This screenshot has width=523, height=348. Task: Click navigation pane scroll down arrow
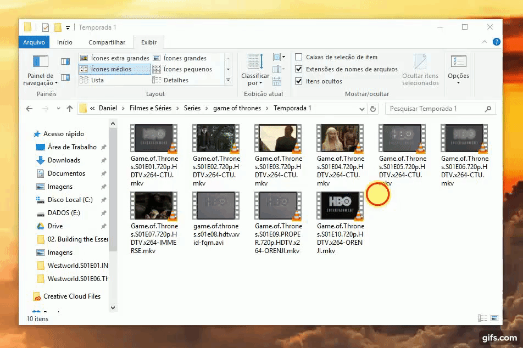point(113,308)
